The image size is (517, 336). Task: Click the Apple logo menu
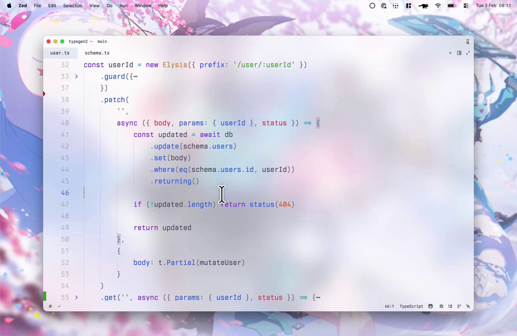(x=9, y=6)
